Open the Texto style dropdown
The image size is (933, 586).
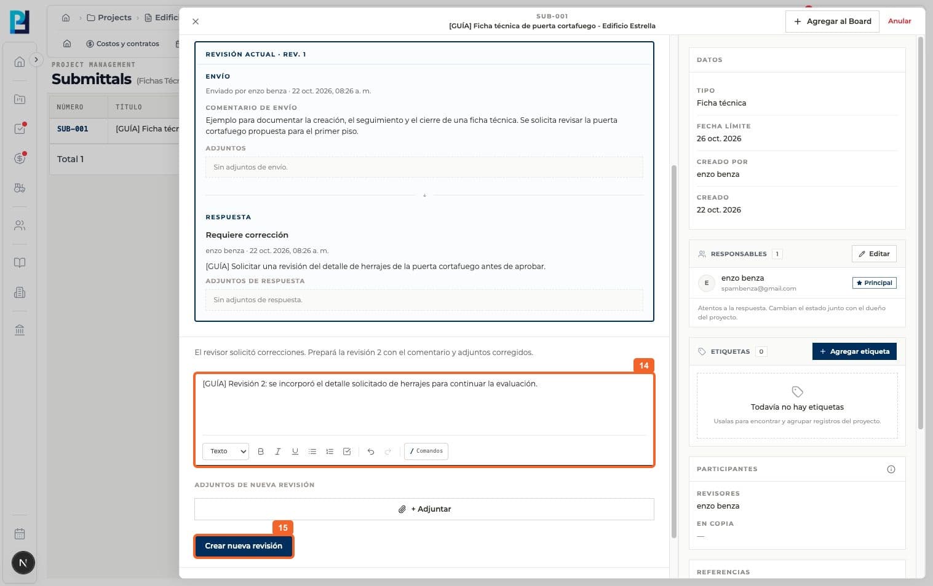point(226,451)
